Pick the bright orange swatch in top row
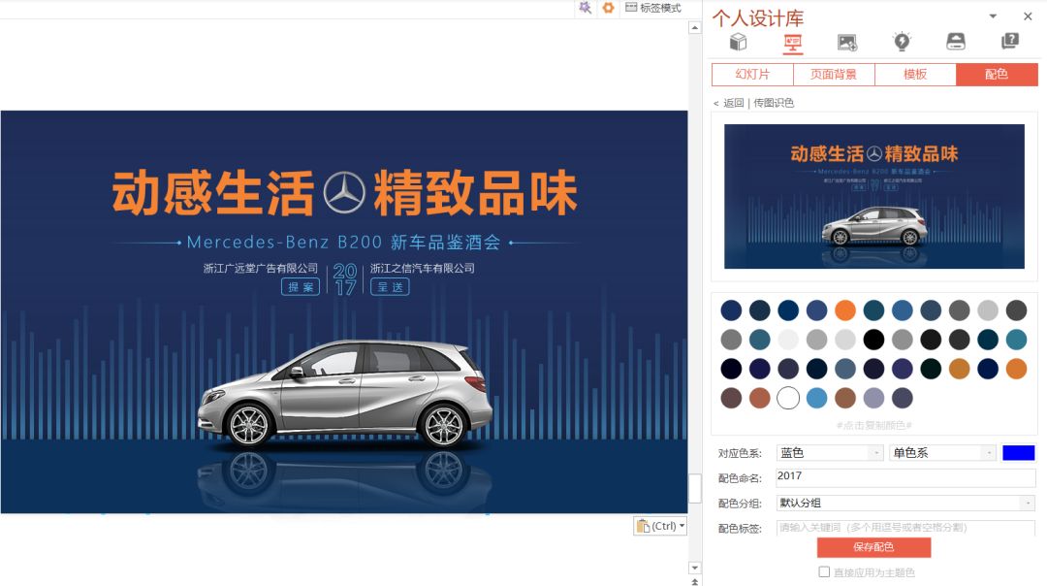 [844, 310]
